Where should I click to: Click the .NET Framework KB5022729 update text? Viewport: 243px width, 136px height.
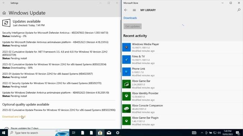pos(55,53)
